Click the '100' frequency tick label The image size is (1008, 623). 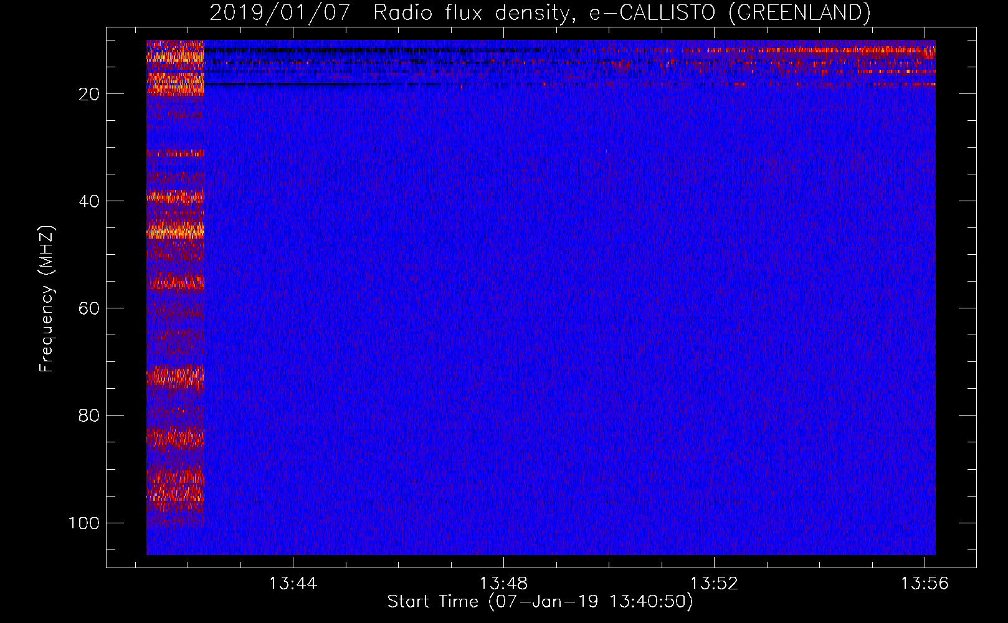click(x=84, y=523)
